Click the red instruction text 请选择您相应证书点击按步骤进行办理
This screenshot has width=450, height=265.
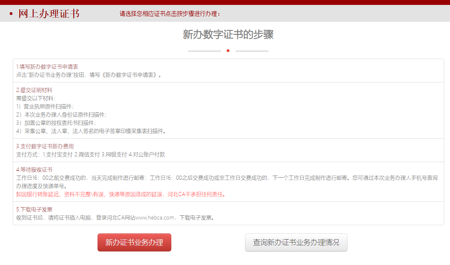point(170,14)
